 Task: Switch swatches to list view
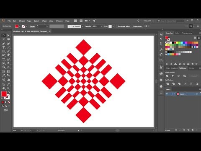pyautogui.click(x=195, y=38)
